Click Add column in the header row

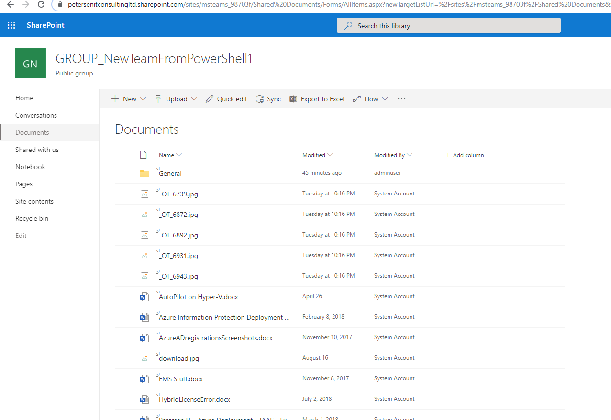point(465,155)
